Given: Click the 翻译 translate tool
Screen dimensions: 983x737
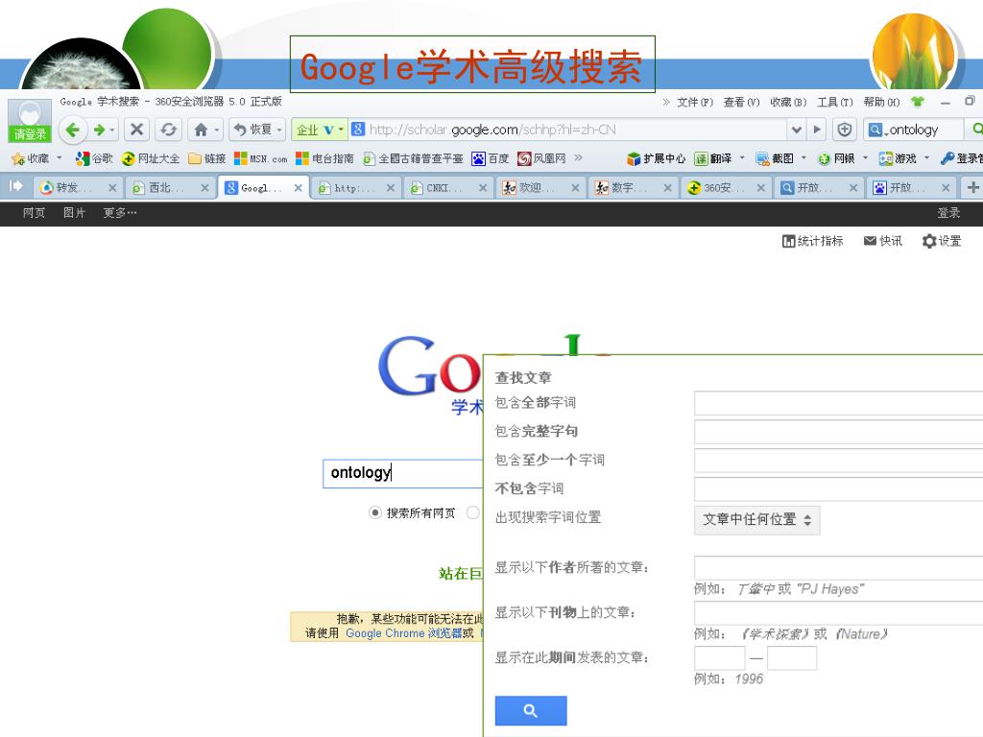Looking at the screenshot, I should (x=713, y=158).
